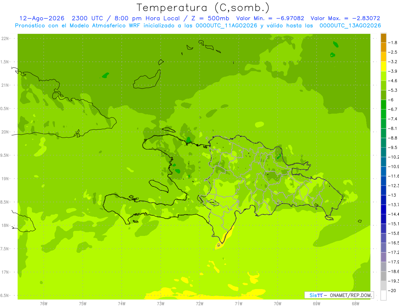The image size is (399, 308).
Task: Pick the lime swatch between -3.9 and -4.6
Action: click(x=383, y=76)
